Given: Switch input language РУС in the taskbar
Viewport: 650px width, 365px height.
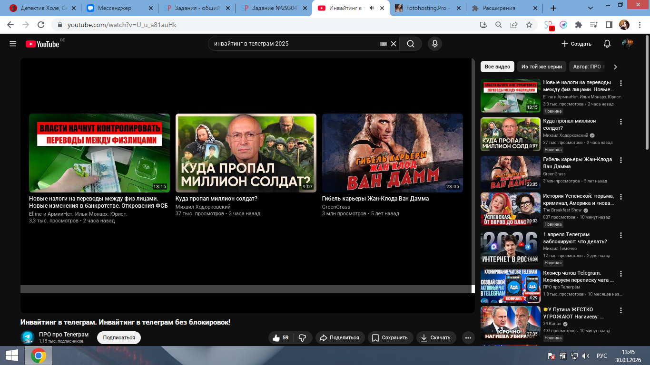Looking at the screenshot, I should [601, 355].
